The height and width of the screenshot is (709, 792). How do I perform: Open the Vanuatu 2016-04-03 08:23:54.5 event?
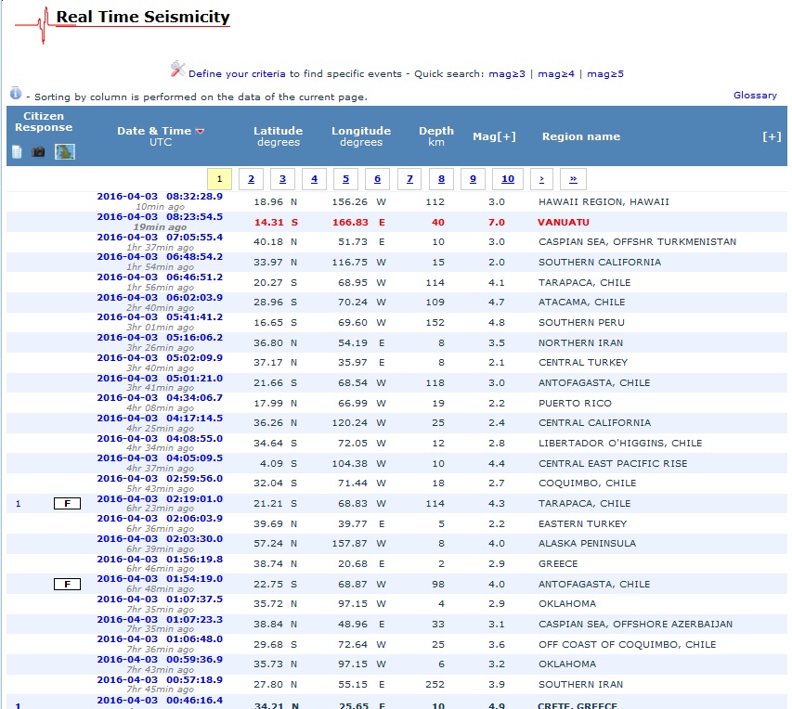[x=160, y=216]
